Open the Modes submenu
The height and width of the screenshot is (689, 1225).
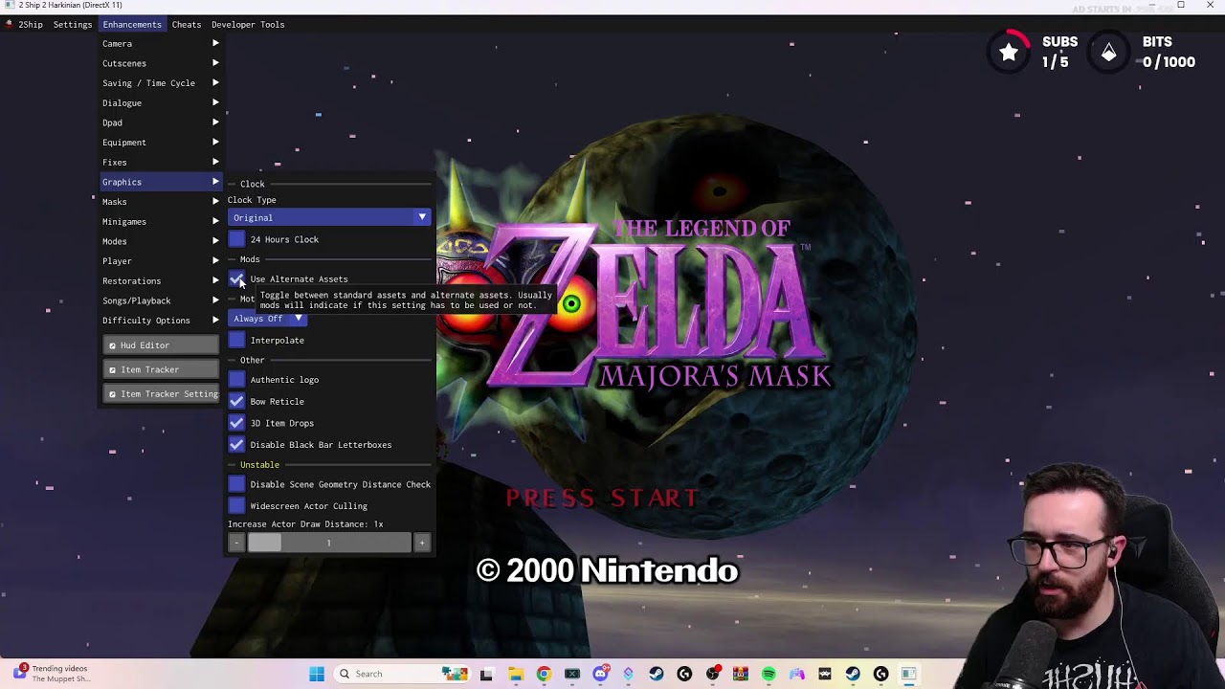(161, 241)
